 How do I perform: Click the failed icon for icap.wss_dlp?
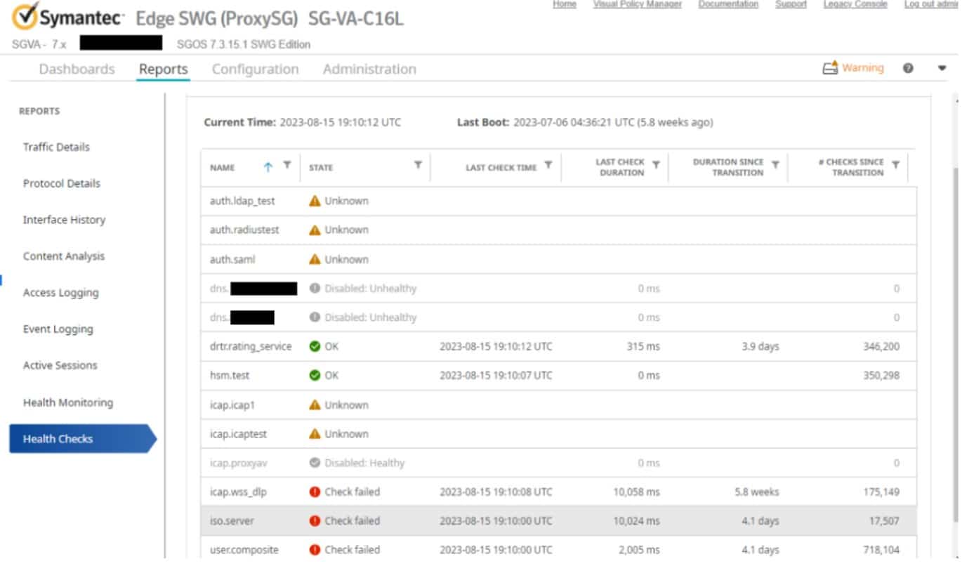pyautogui.click(x=315, y=492)
